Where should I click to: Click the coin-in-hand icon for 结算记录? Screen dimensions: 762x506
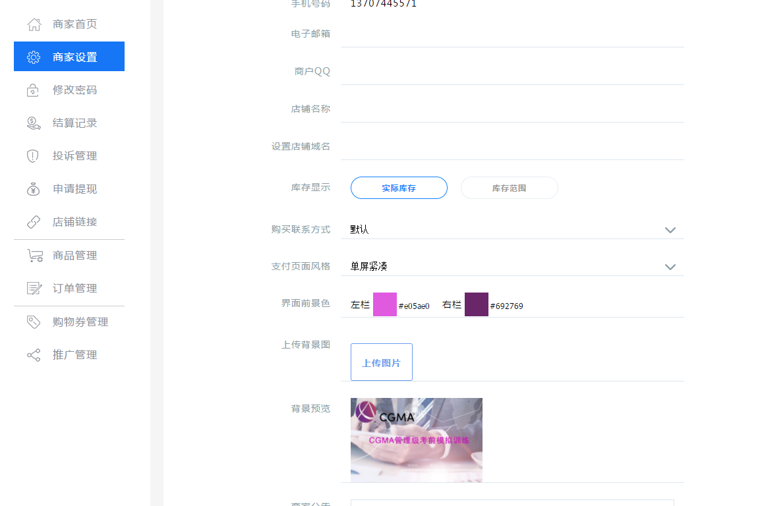[34, 123]
